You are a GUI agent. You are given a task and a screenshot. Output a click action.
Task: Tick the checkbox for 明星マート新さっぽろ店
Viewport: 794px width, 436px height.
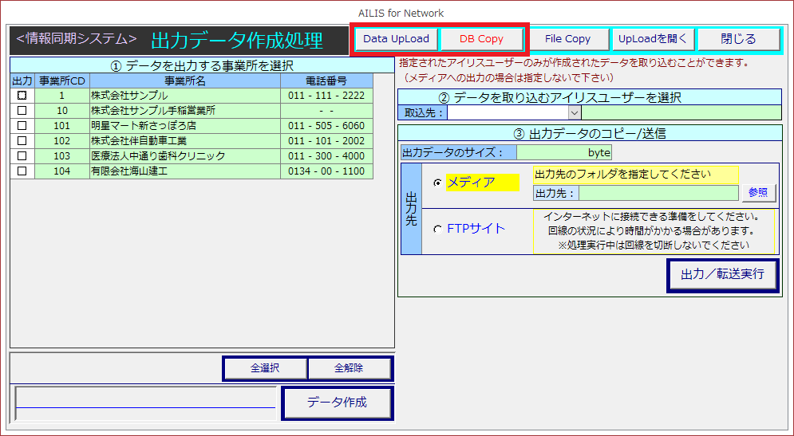(x=22, y=126)
